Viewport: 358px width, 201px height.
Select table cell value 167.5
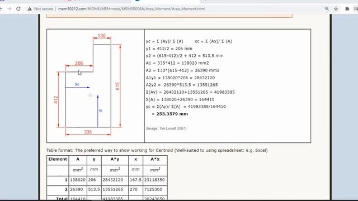tap(135, 180)
